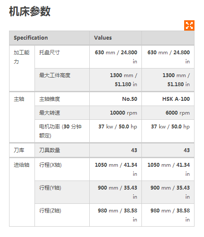Click the 加工能力 category cell

tap(22, 69)
